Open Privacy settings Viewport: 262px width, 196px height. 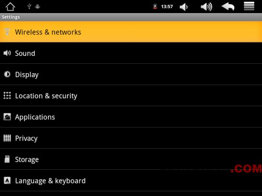[131, 138]
